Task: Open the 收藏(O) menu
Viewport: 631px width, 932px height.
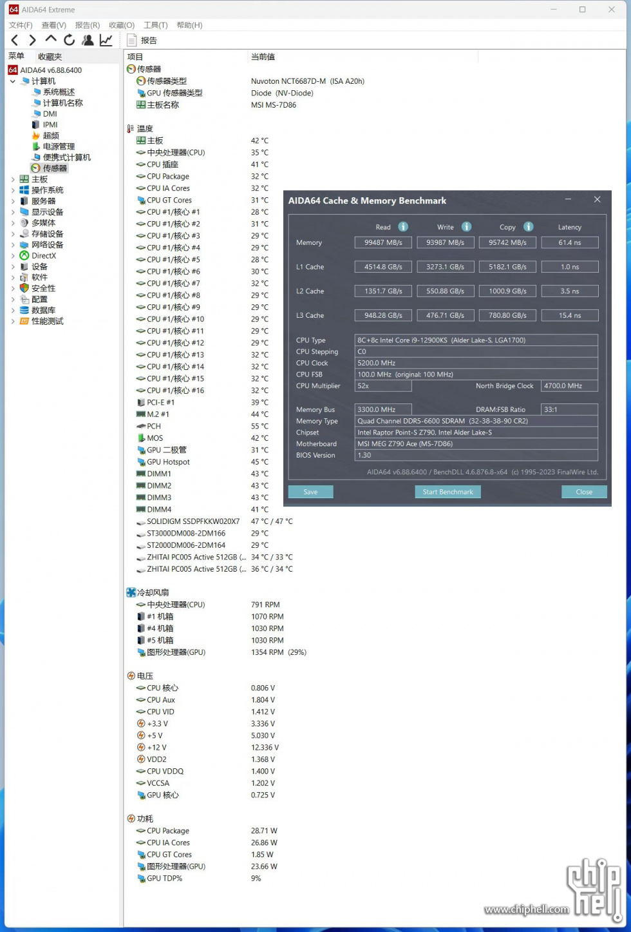Action: 122,25
